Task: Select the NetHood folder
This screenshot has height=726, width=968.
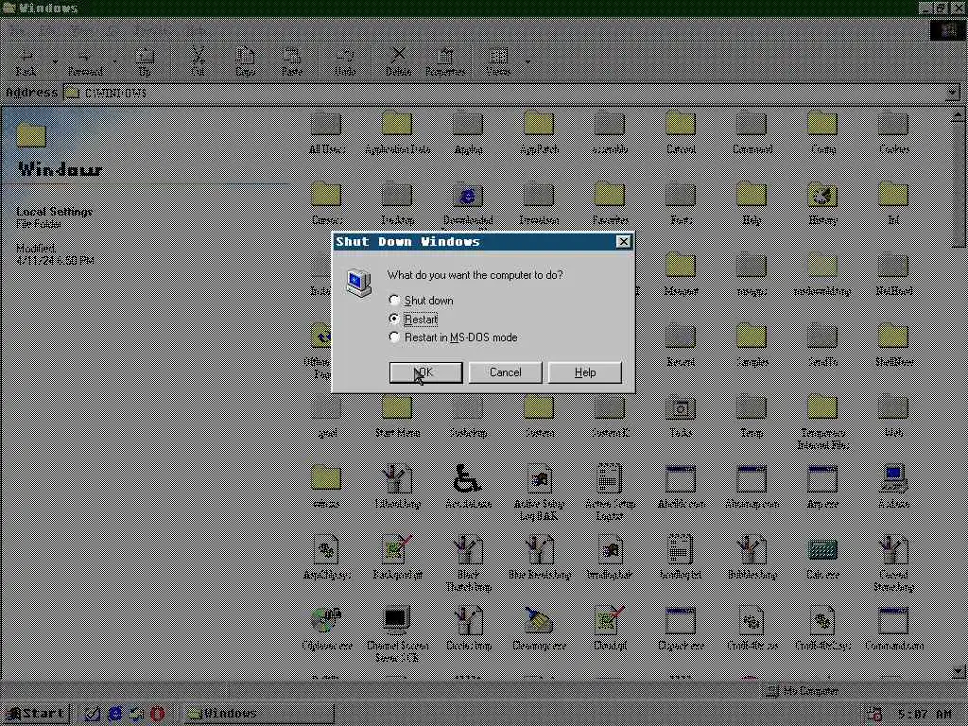Action: (893, 275)
